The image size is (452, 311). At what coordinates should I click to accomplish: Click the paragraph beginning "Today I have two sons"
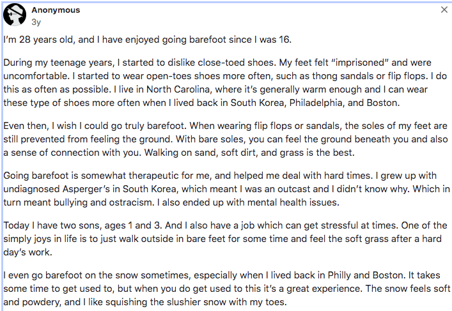tap(225, 239)
